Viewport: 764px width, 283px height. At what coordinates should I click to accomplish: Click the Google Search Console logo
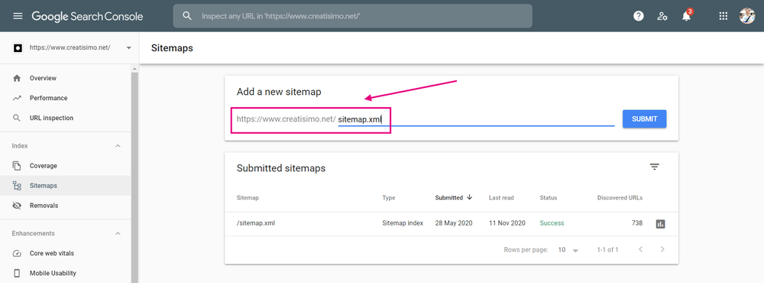click(87, 16)
